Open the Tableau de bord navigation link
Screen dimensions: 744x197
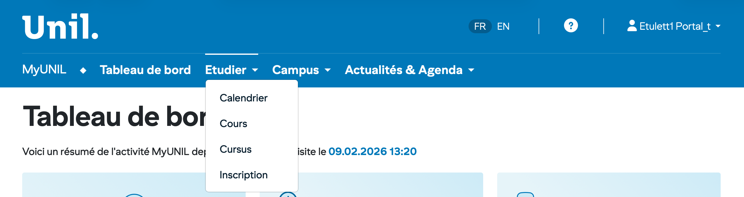(145, 70)
